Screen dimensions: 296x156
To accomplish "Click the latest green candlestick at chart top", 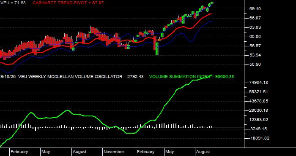I will [x=212, y=3].
